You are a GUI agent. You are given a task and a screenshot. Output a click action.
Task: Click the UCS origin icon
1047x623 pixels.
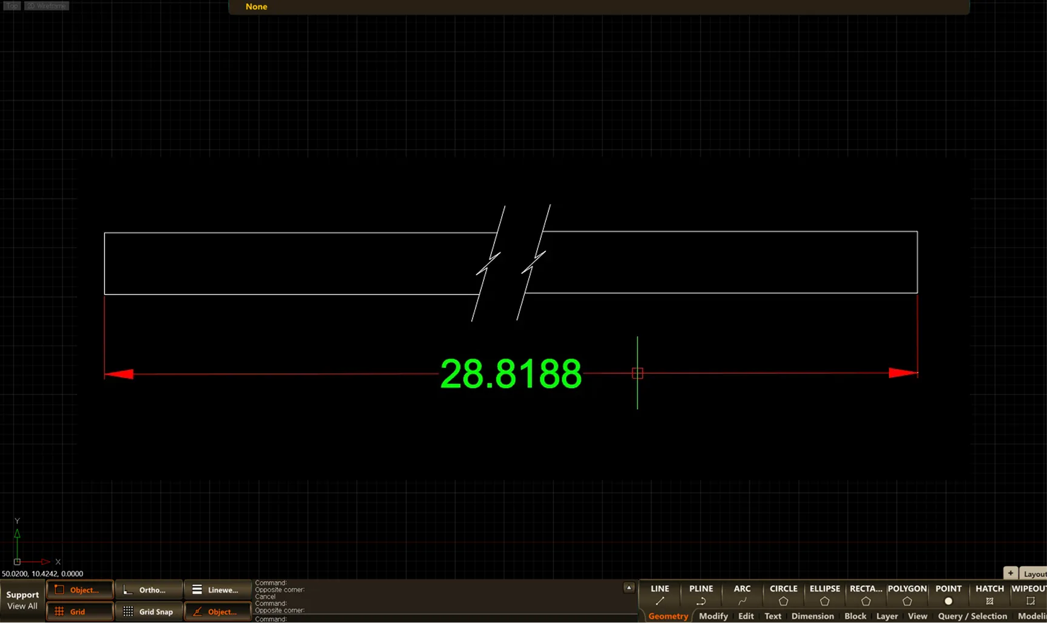pyautogui.click(x=17, y=562)
